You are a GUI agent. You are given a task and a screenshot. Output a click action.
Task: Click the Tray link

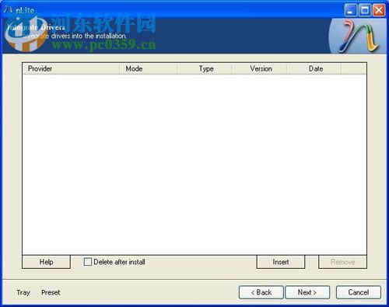coord(23,292)
